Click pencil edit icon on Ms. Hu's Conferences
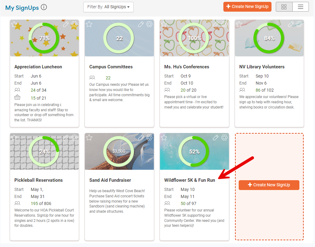Screen dimensions: 315x247 (x=216, y=24)
